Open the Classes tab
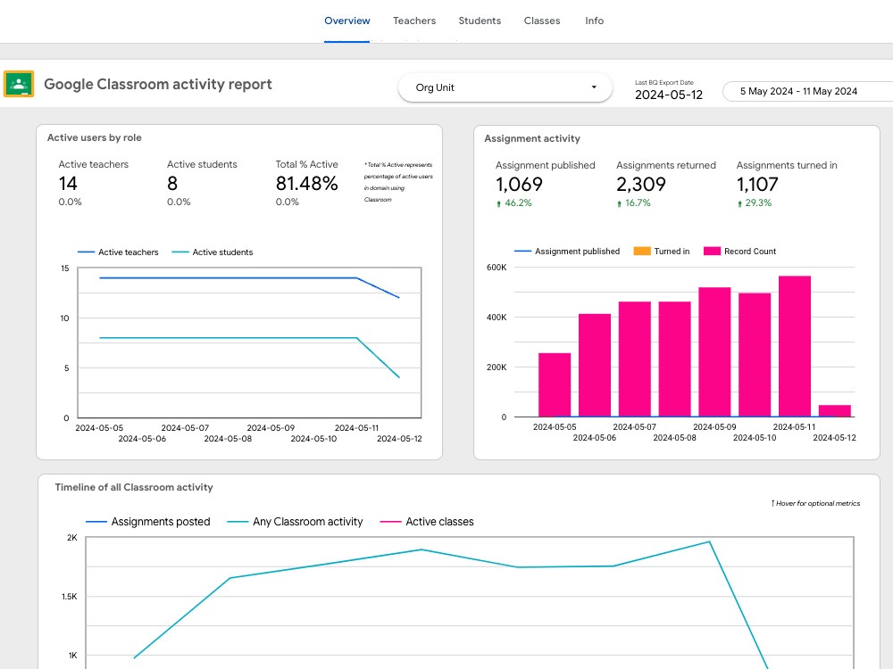Image resolution: width=893 pixels, height=669 pixels. (x=542, y=21)
